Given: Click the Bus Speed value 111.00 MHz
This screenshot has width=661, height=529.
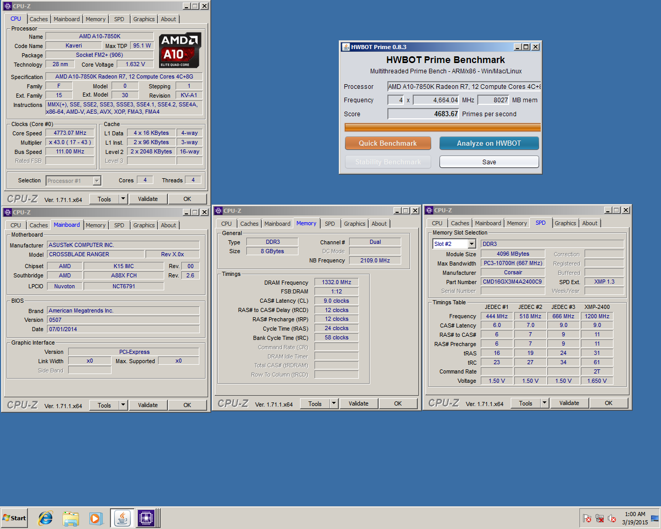Looking at the screenshot, I should pos(70,151).
